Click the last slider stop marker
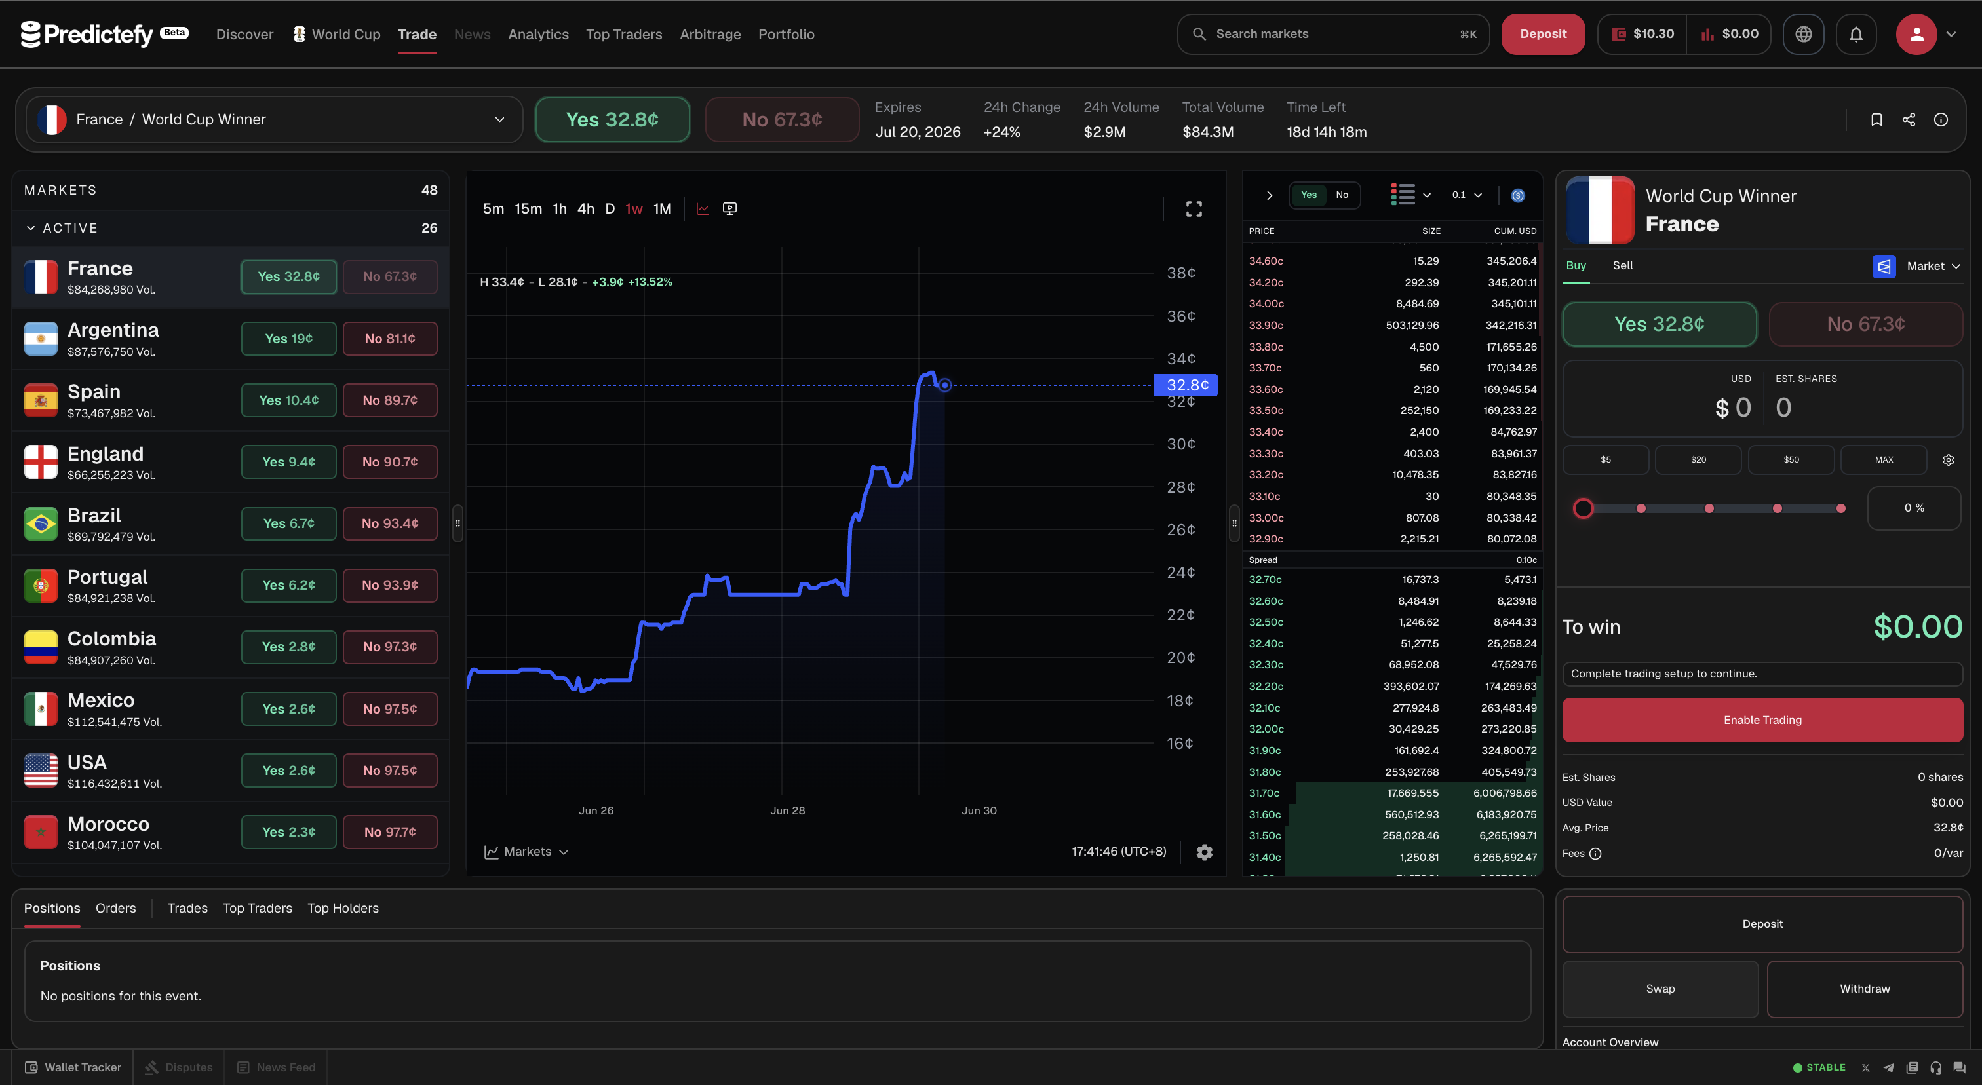The height and width of the screenshot is (1085, 1982). pos(1840,508)
